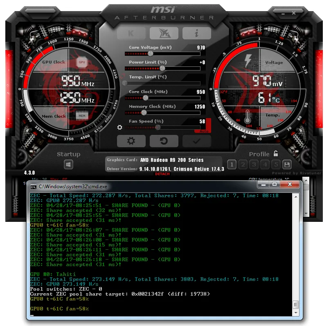The image size is (331, 326).
Task: Click the 'Share accepted (15 ms)!' line
Action: click(x=76, y=245)
